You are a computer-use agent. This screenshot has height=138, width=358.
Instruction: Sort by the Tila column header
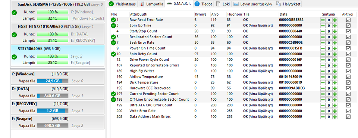[260, 14]
